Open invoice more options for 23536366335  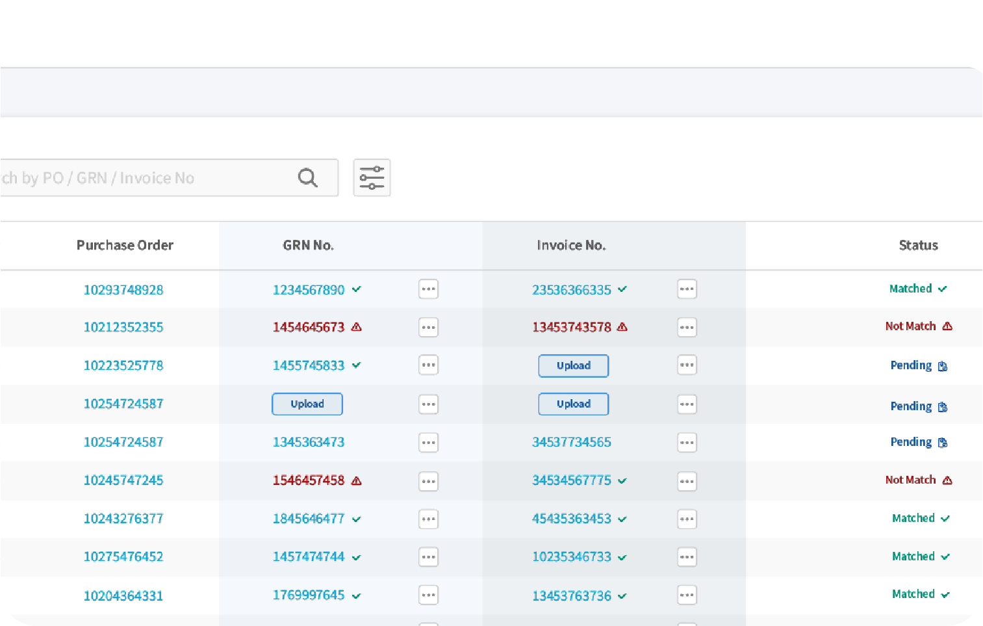[x=687, y=289]
